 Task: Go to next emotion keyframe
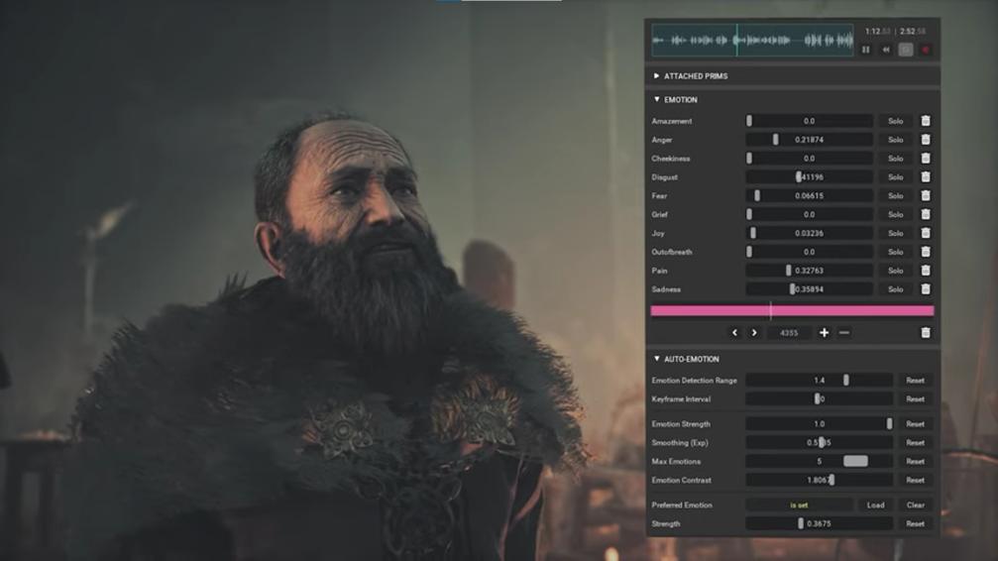point(754,332)
